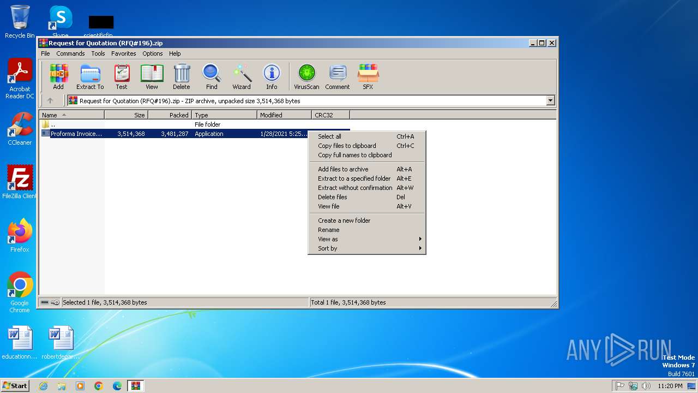Click the Delete trash icon
Viewport: 698px width, 393px height.
click(x=182, y=76)
